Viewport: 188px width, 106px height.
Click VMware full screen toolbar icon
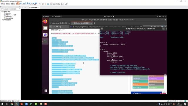[x=56, y=4]
